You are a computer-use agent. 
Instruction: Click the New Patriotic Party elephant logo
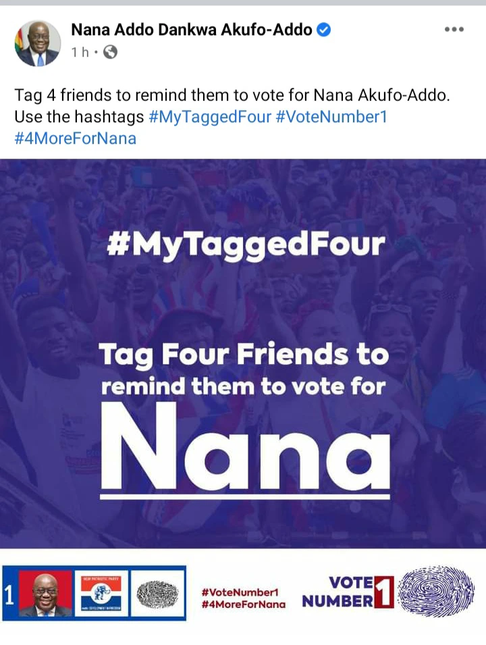(101, 594)
